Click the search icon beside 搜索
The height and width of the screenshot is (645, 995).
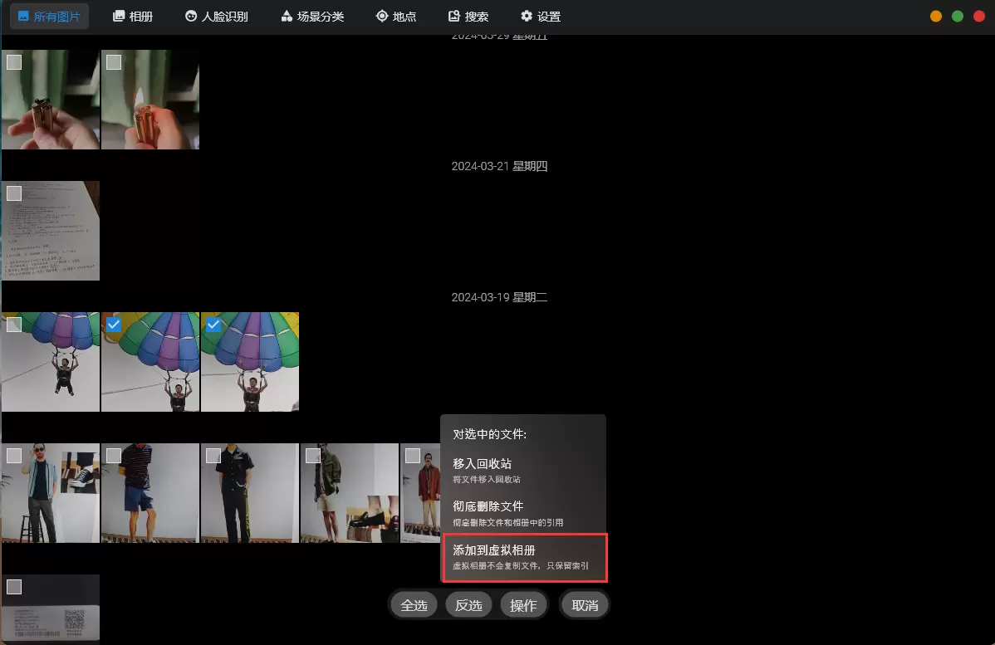[x=454, y=16]
